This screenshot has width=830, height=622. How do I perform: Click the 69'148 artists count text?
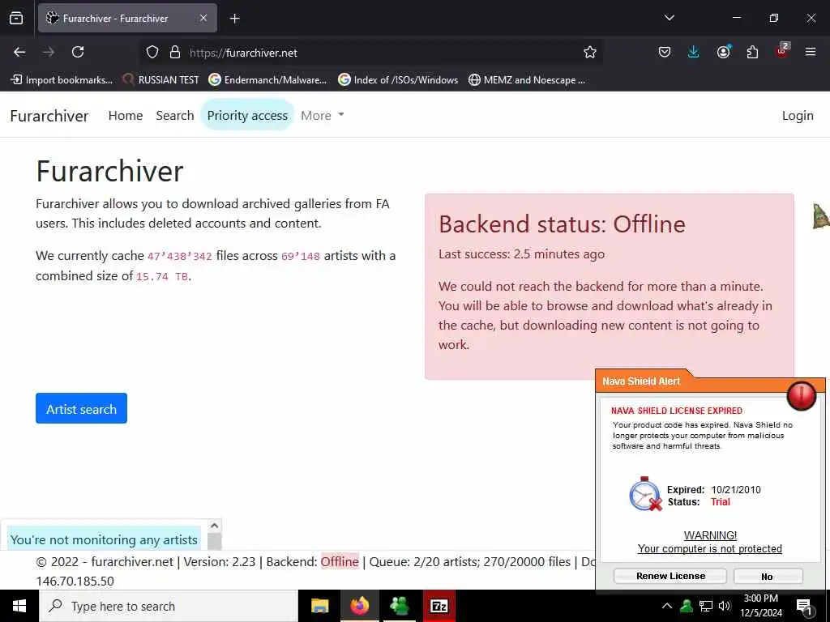(300, 256)
